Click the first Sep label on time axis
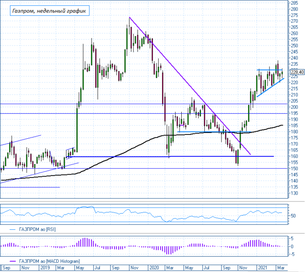The image size is (305, 272). coord(6,268)
